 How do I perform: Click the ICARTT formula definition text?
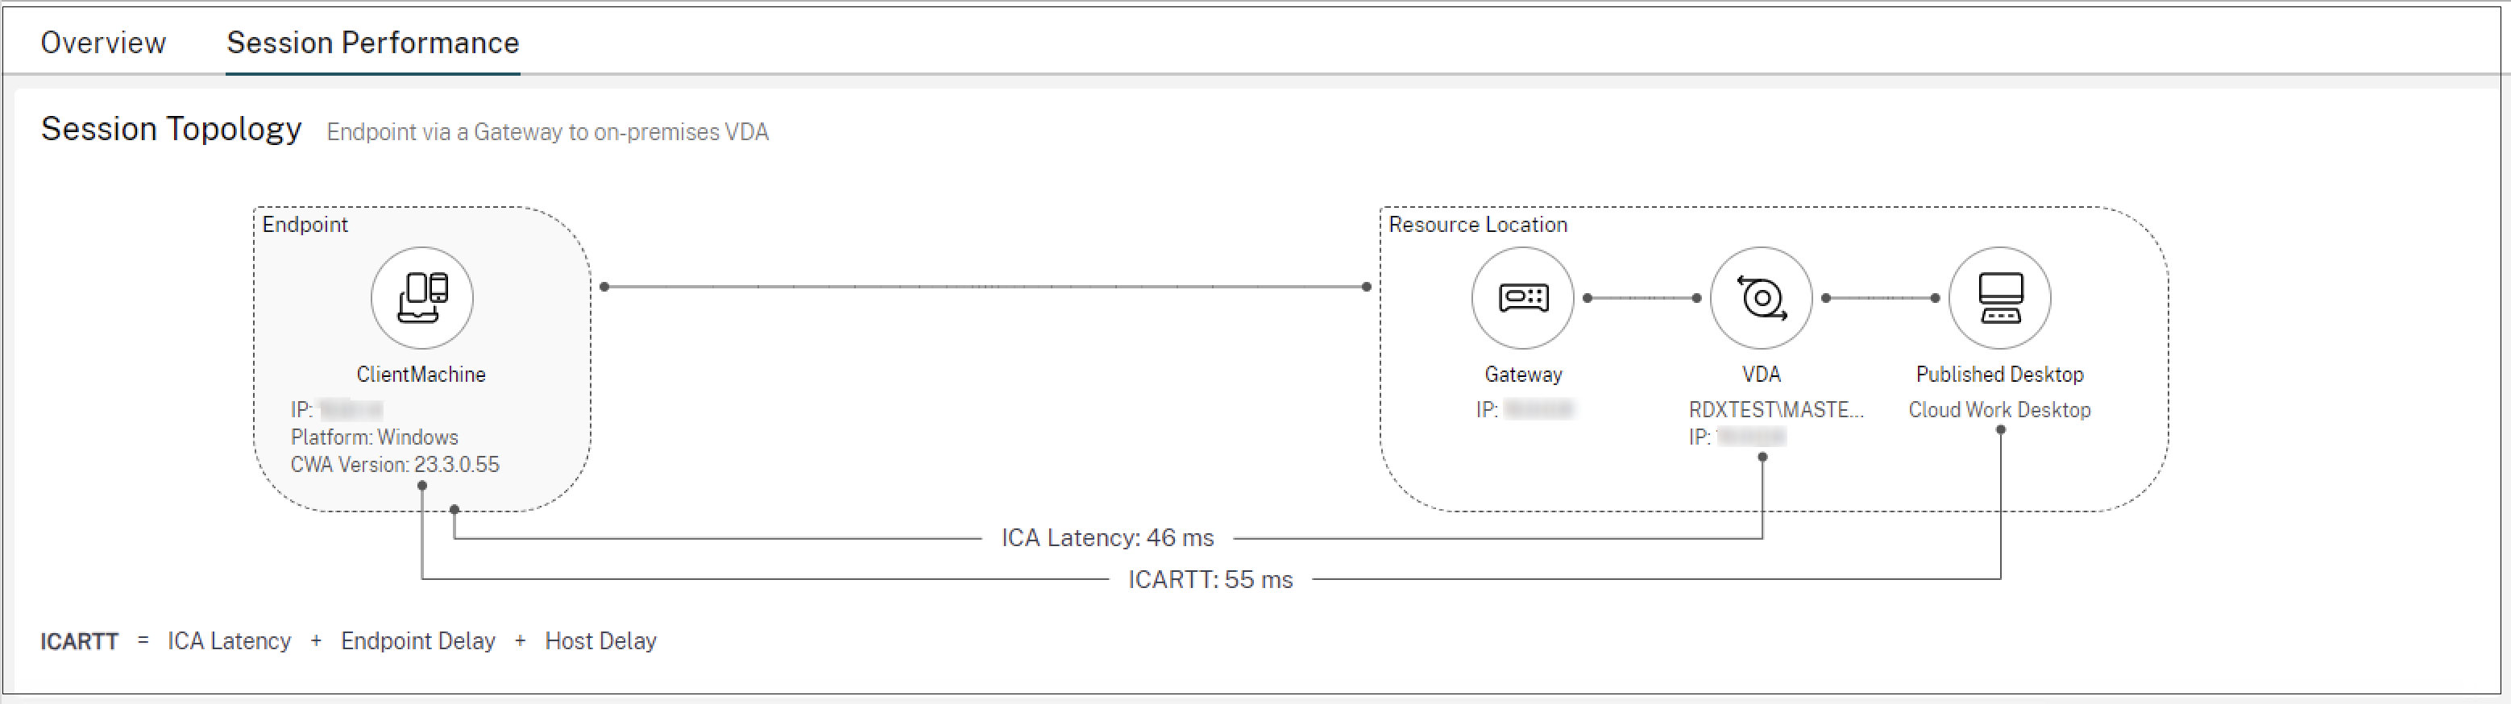pos(348,640)
